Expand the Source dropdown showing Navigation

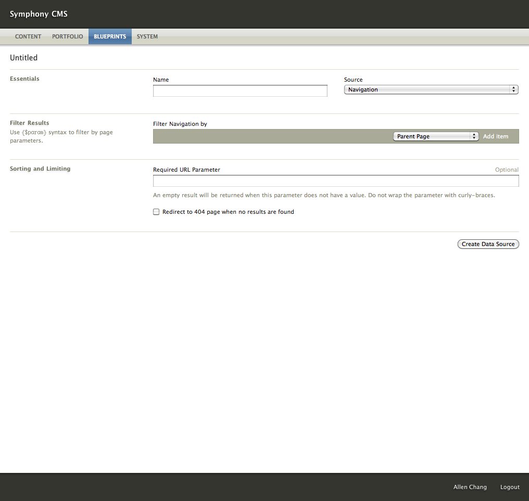point(431,89)
